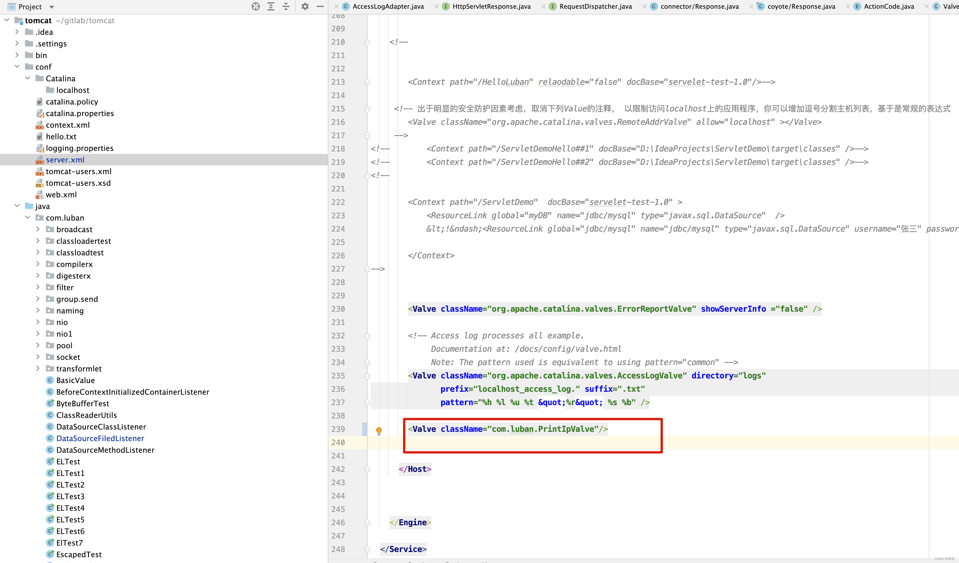Image resolution: width=959 pixels, height=563 pixels.
Task: Close the ActionCode.java tab
Action: 848,6
